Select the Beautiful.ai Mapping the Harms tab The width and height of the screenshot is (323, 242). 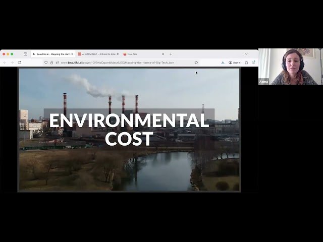point(50,54)
